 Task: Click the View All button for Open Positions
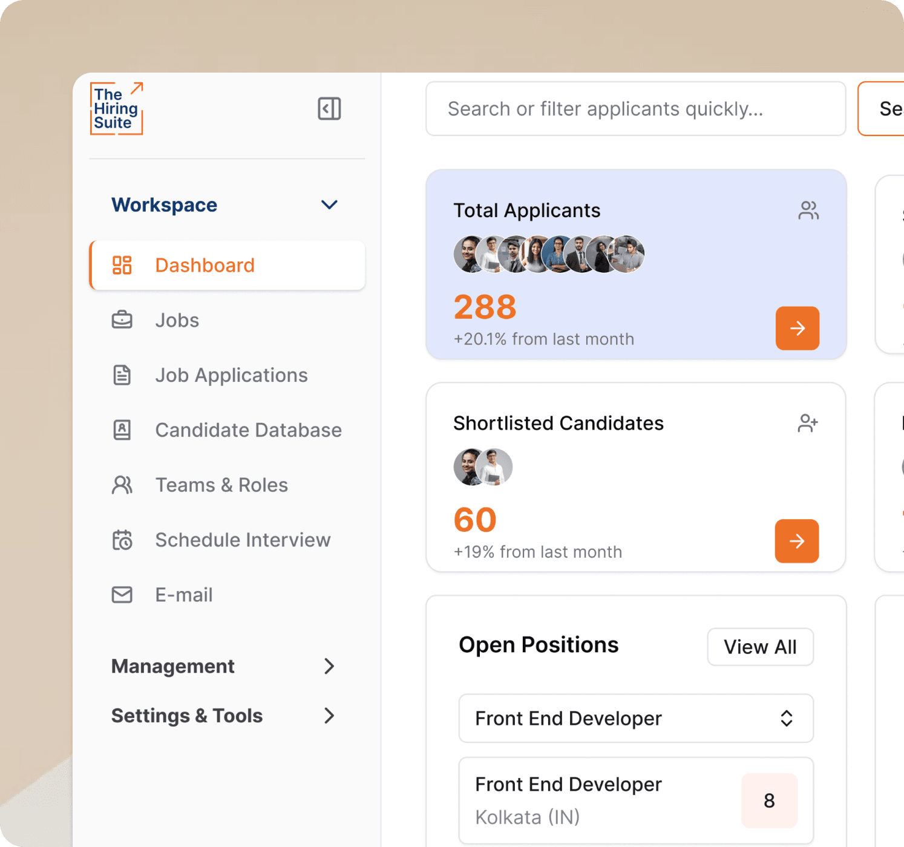pos(760,647)
